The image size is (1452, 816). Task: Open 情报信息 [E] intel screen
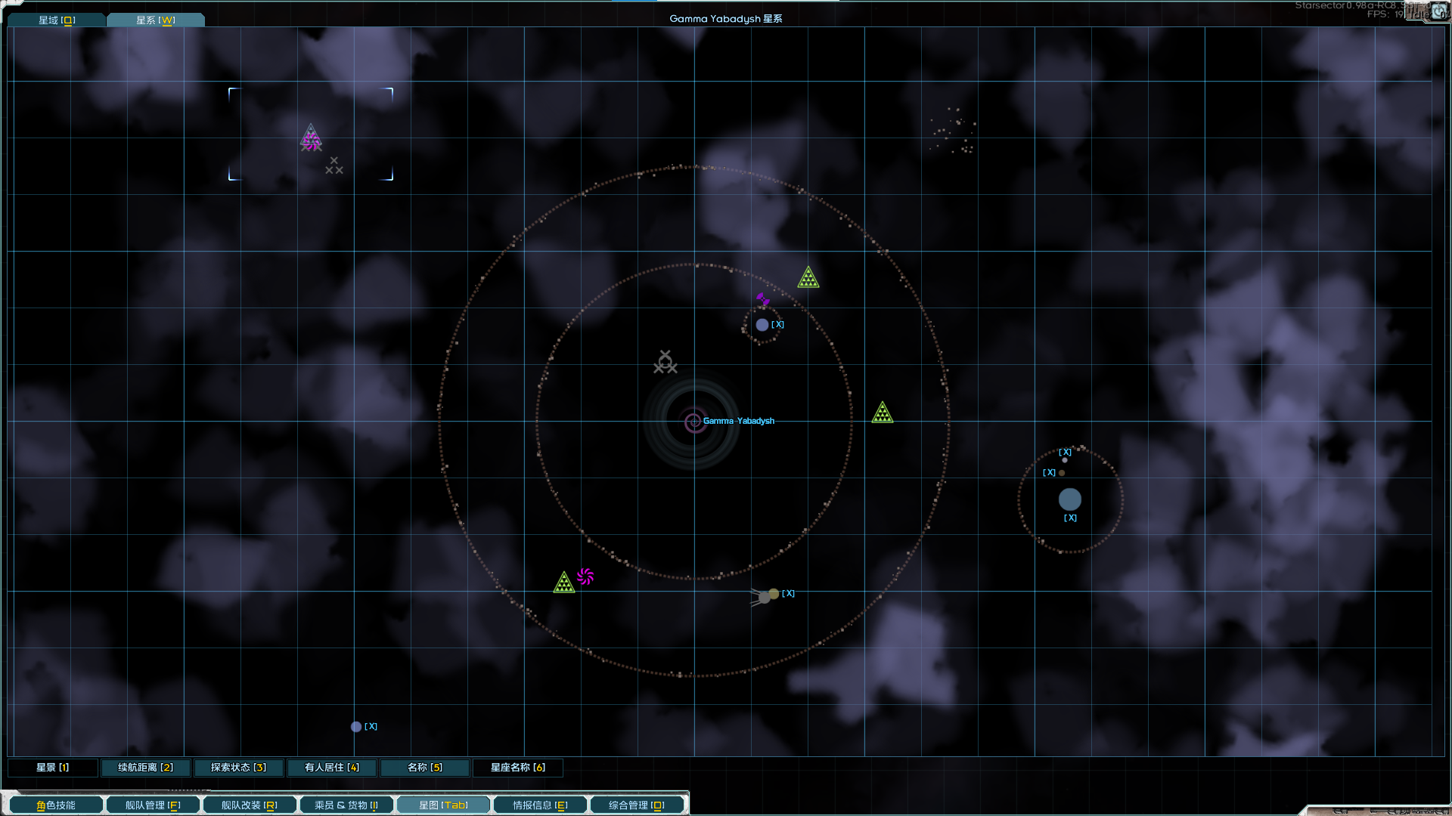point(540,805)
